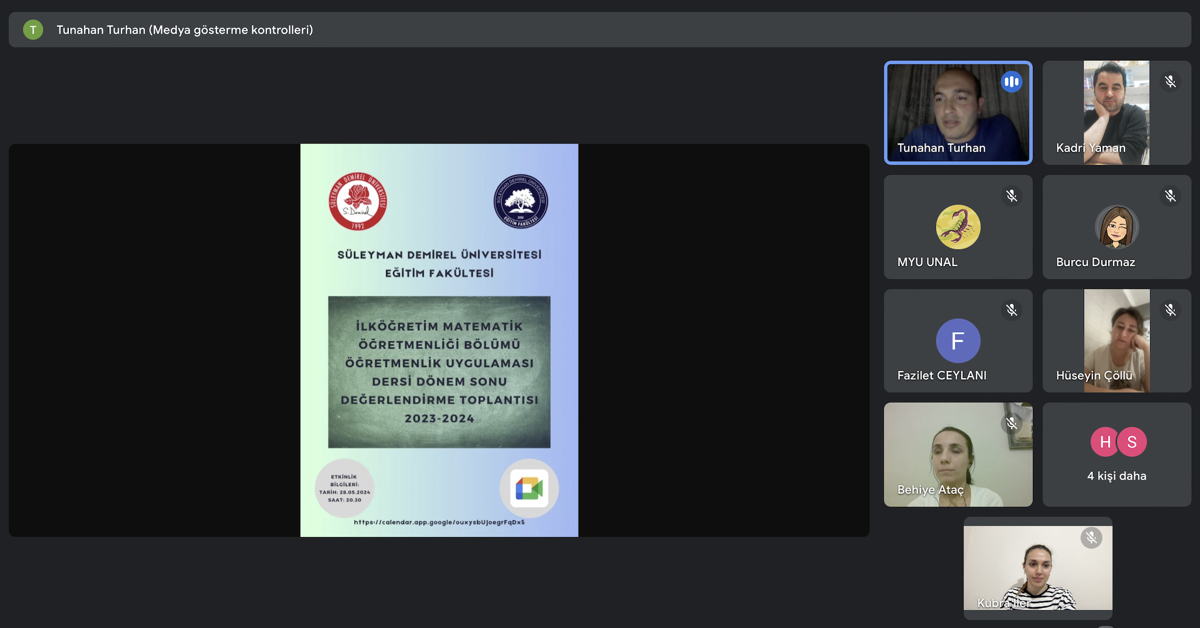Image resolution: width=1200 pixels, height=628 pixels.
Task: Click Fazilet CEYLANI's muted microphone icon
Action: 1011,310
